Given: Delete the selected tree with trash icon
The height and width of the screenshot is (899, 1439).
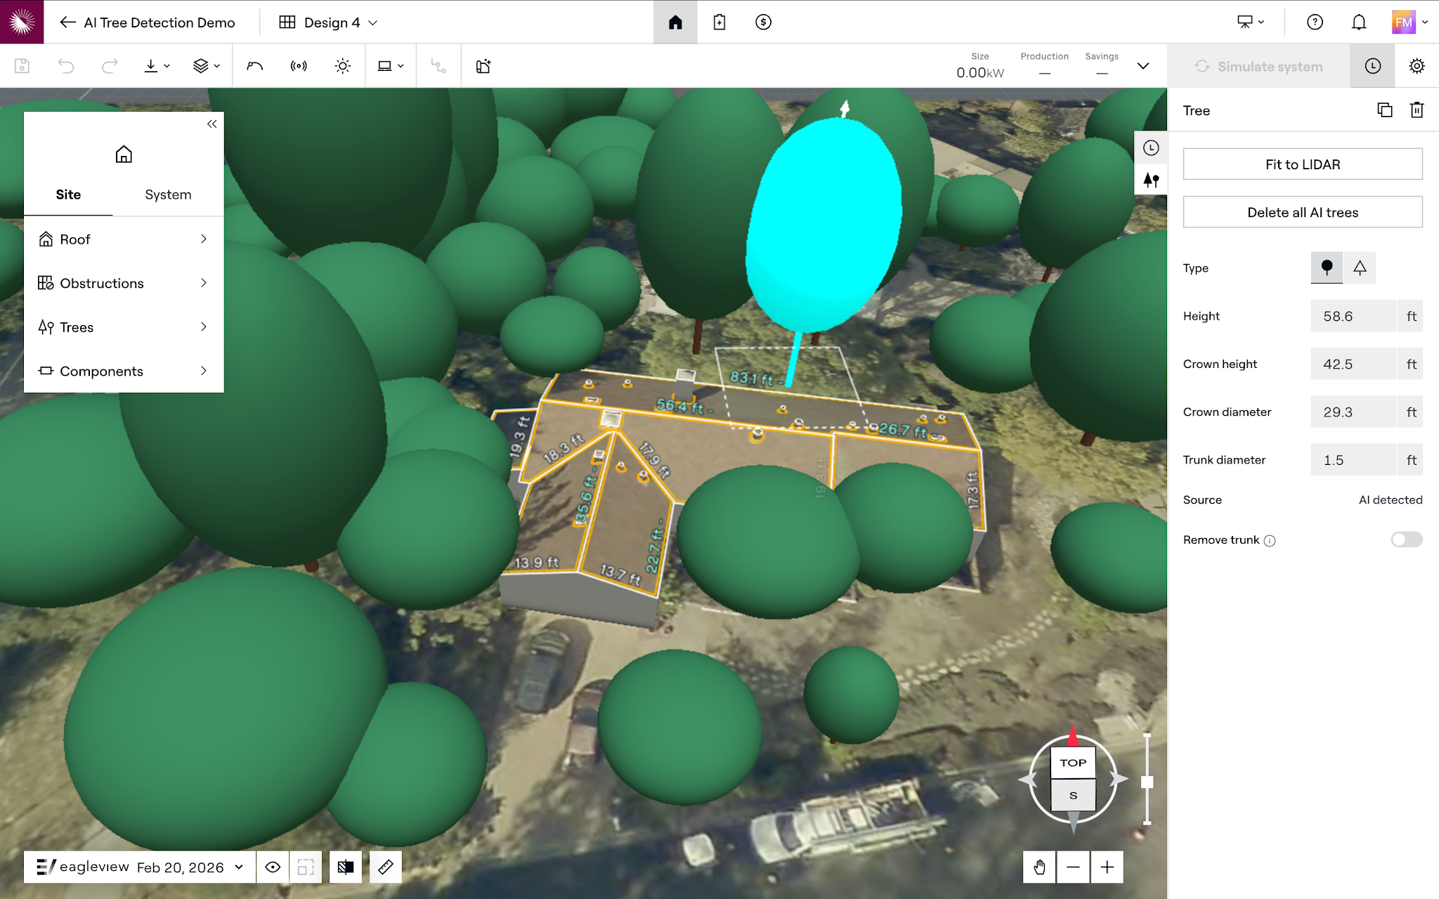Looking at the screenshot, I should click(x=1417, y=110).
